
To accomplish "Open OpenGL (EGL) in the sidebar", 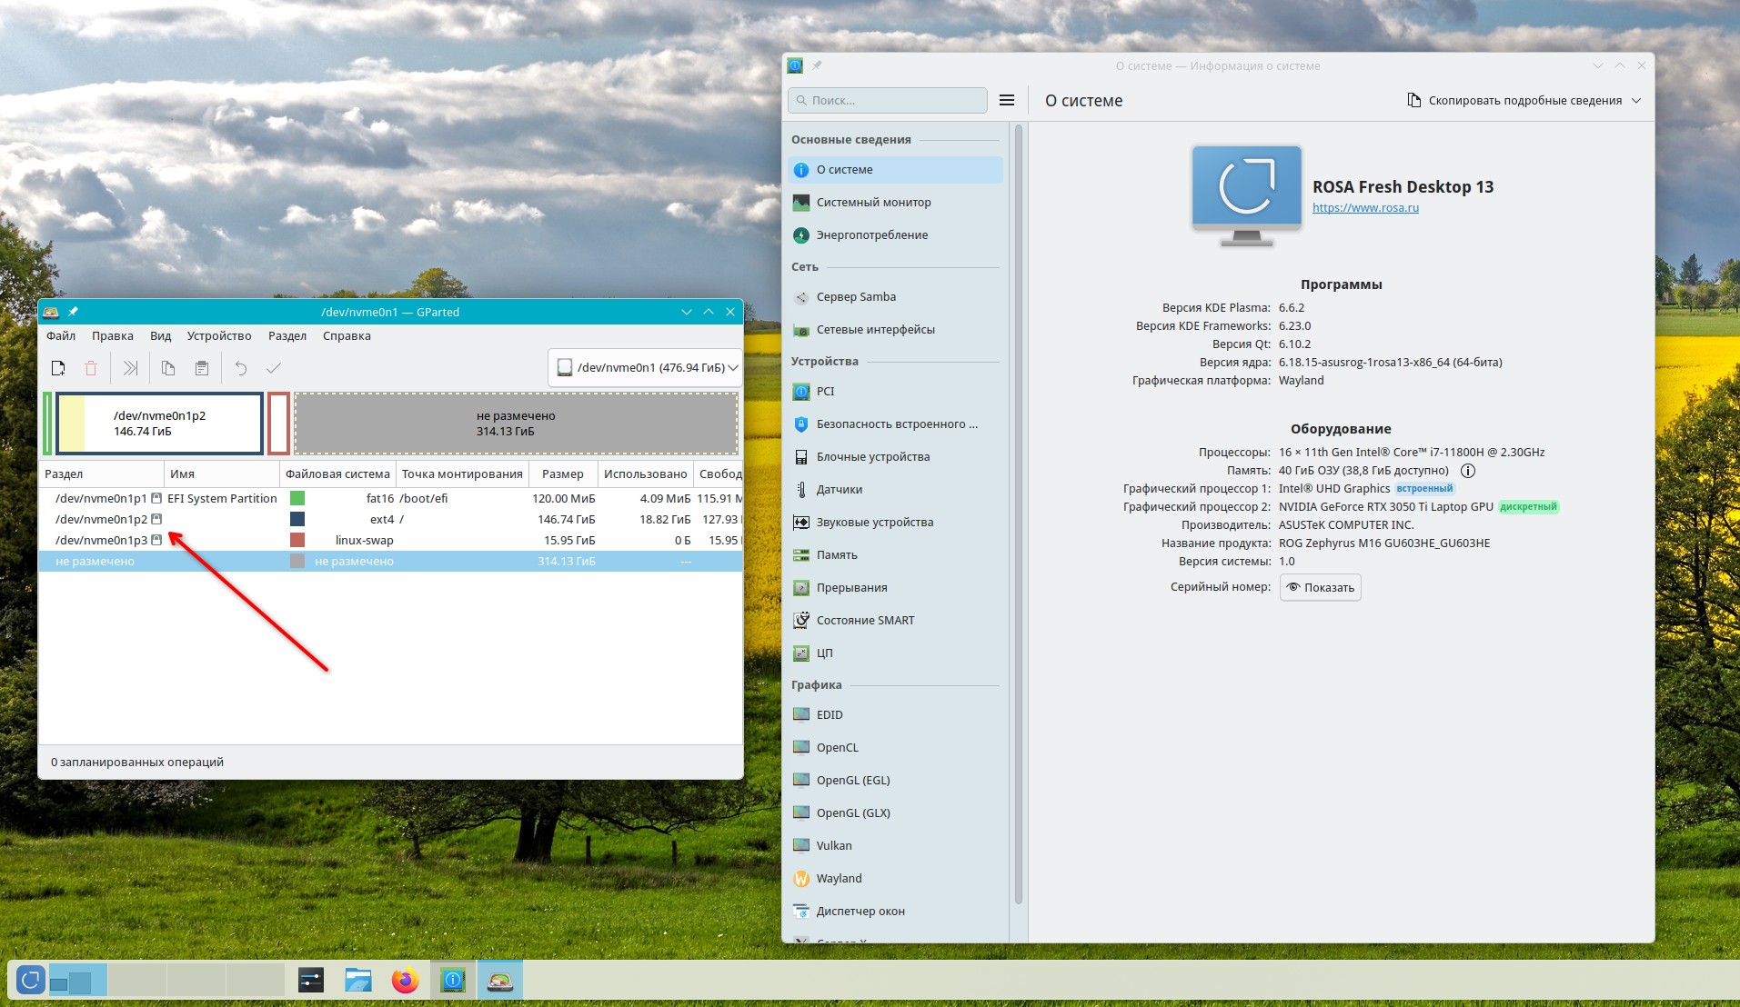I will pos(896,781).
